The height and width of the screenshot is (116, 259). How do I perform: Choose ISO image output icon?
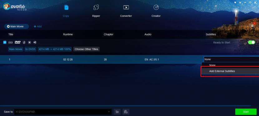click(x=126, y=112)
